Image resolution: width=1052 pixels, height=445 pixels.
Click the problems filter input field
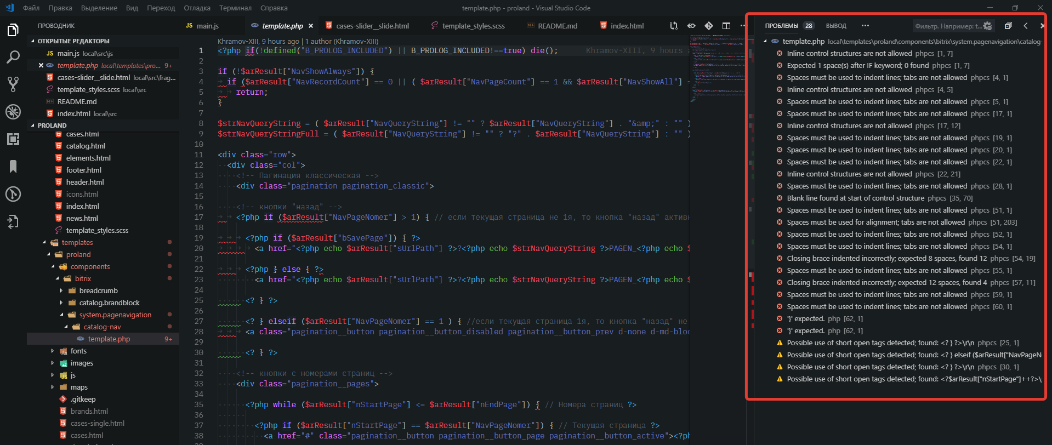(x=947, y=26)
